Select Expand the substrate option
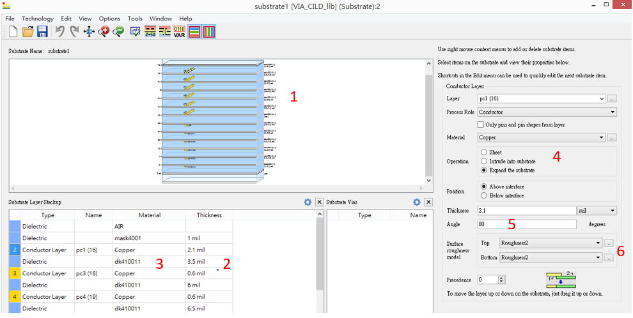 [483, 170]
